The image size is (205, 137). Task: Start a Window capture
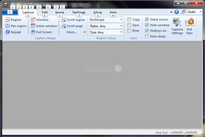tap(33, 20)
